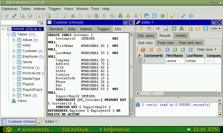Collapse the chinook database node
Image resolution: width=223 pixels, height=133 pixels.
point(3,29)
